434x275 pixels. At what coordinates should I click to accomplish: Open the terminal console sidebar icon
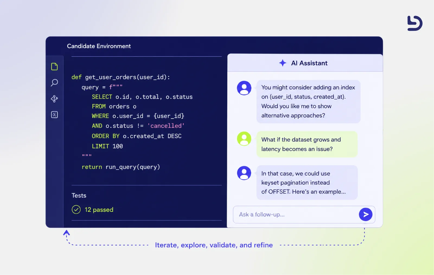(x=54, y=115)
